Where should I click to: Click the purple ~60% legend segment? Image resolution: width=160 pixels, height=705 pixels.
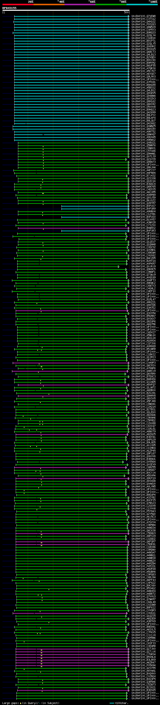(80, 5)
